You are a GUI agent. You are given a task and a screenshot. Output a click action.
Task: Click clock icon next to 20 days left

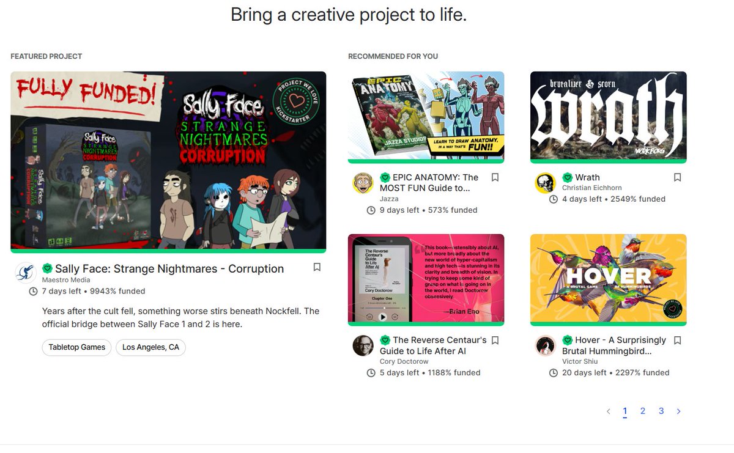click(x=553, y=373)
